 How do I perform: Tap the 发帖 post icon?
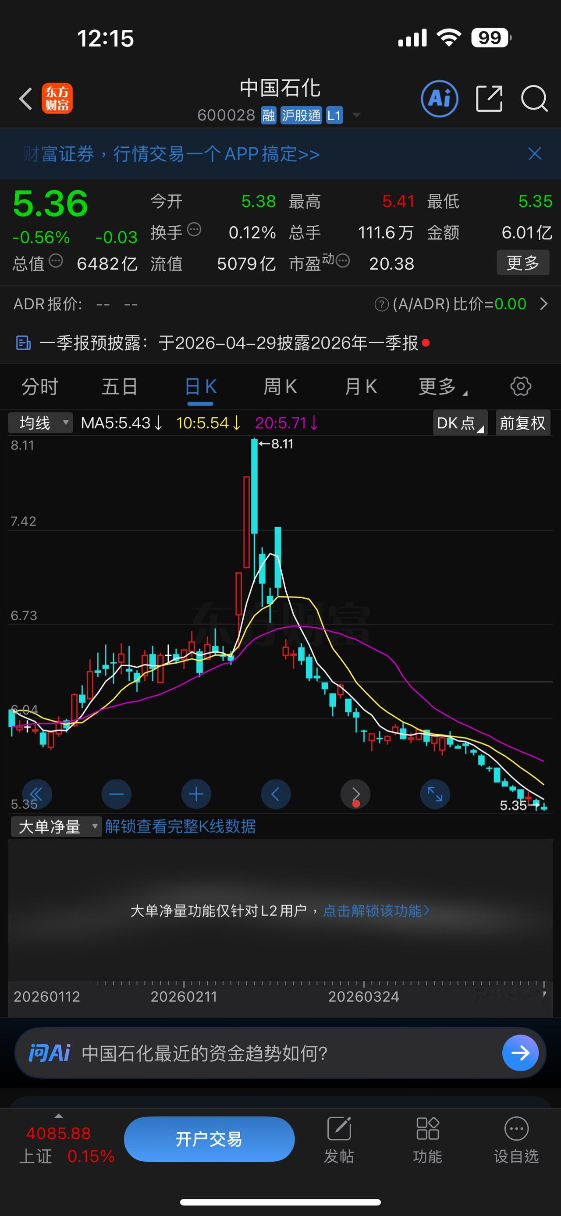point(339,1129)
